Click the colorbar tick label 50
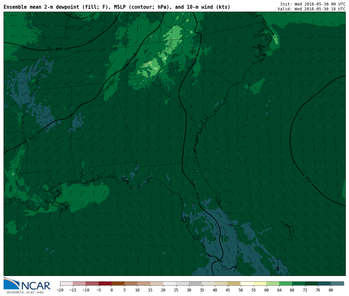The height and width of the screenshot is (296, 349). 241,290
